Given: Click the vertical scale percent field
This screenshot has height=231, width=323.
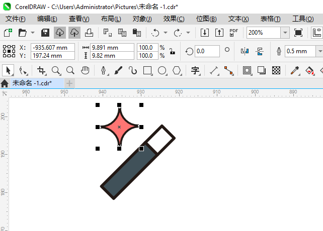Looking at the screenshot, I should 148,56.
